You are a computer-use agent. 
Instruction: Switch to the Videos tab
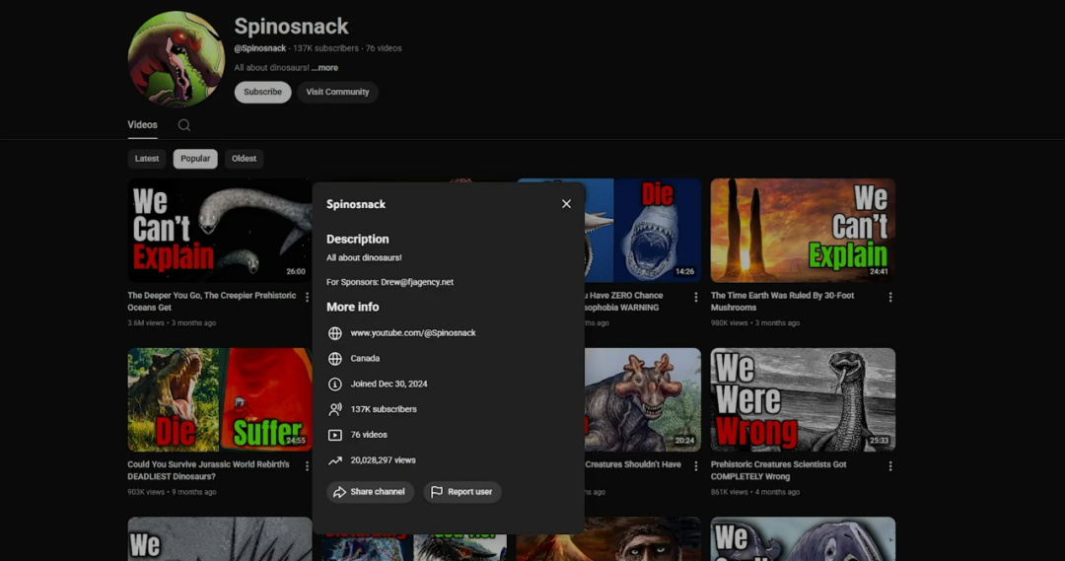[142, 125]
